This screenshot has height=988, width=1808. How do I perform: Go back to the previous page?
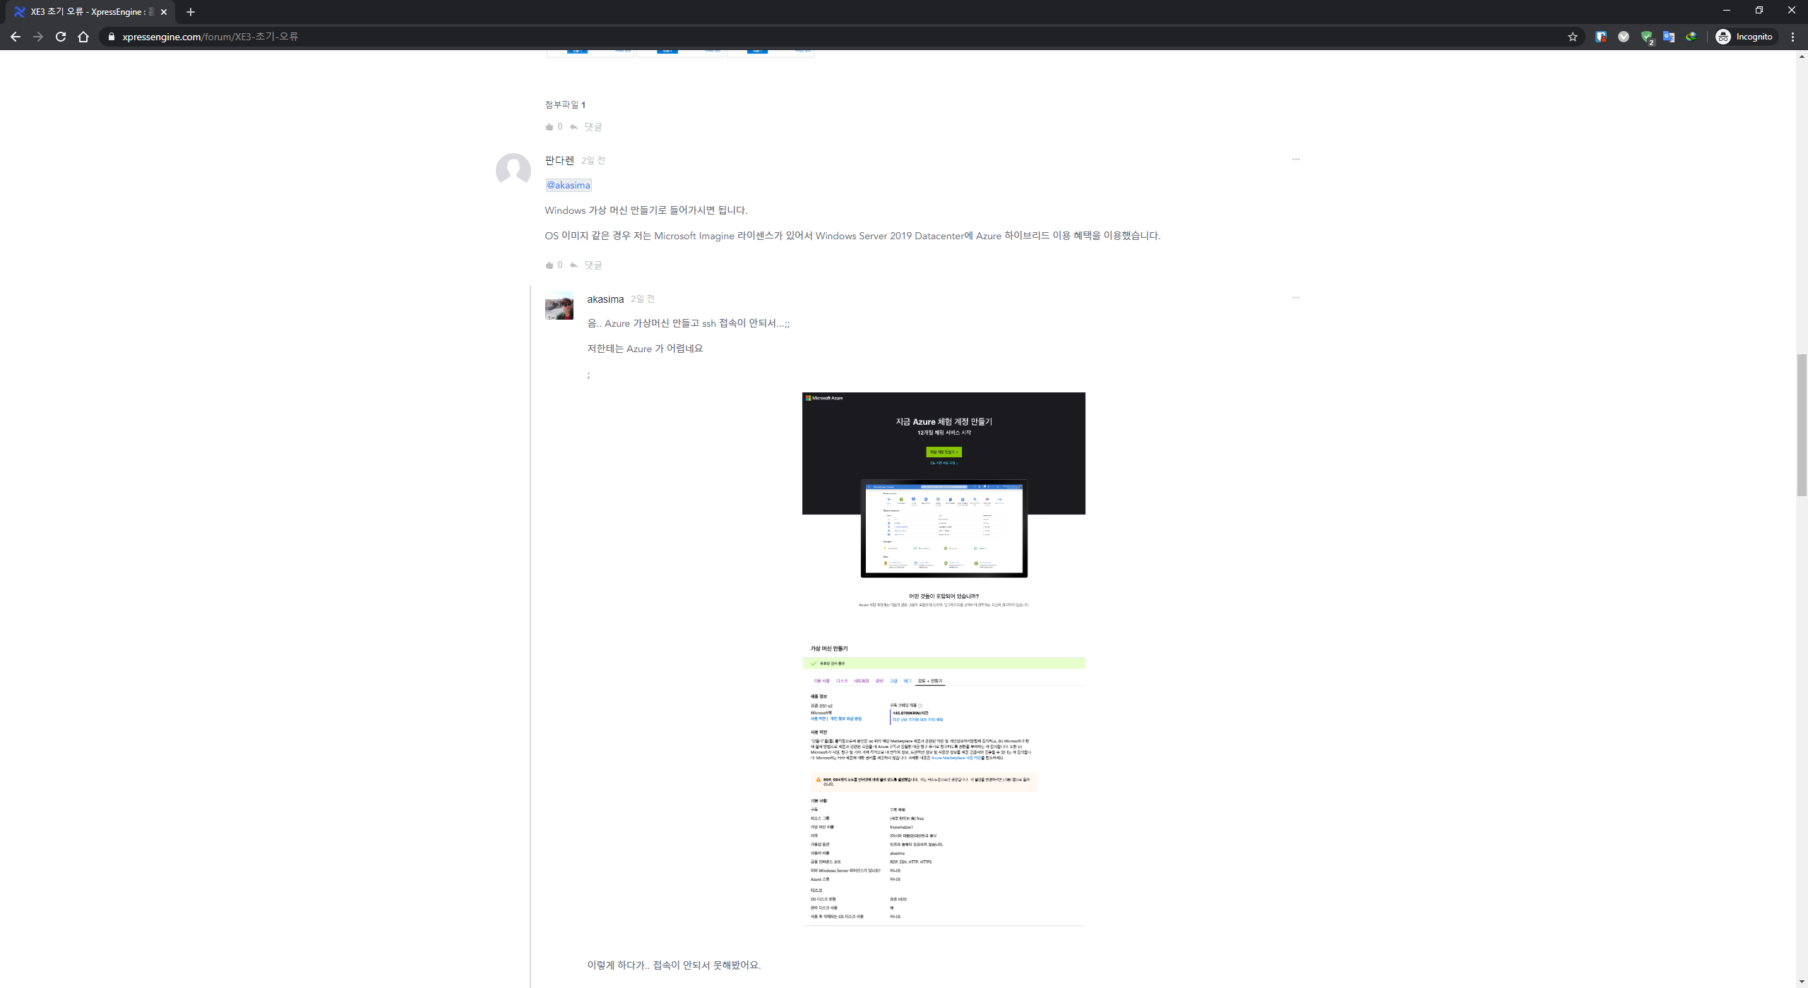[15, 37]
